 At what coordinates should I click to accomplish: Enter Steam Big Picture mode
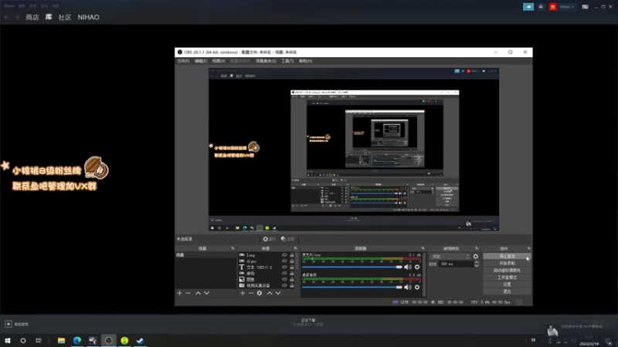click(x=585, y=7)
